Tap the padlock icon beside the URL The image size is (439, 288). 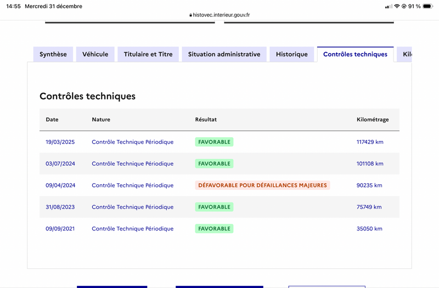click(190, 15)
